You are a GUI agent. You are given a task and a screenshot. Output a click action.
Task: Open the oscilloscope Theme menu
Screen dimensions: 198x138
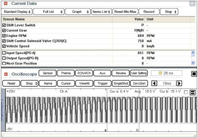[66, 73]
